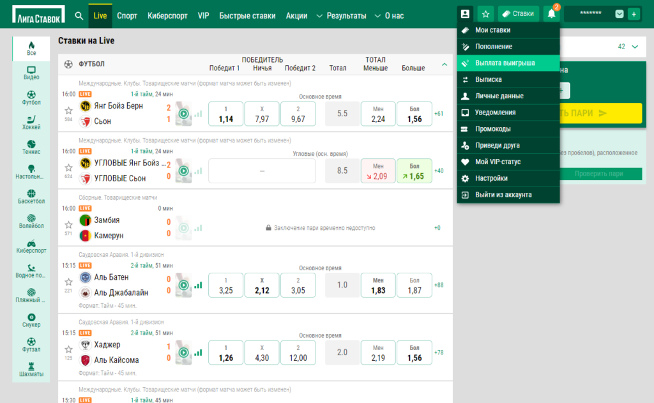The image size is (654, 403).
Task: Open the VIP top menu
Action: [203, 16]
